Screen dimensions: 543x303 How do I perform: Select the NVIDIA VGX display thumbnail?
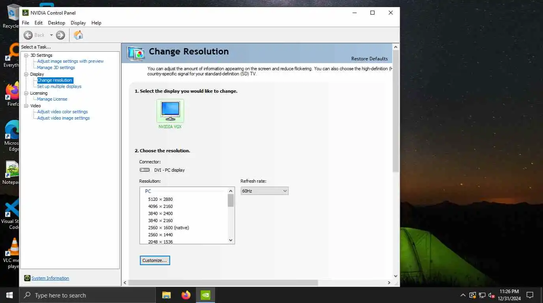pos(170,111)
